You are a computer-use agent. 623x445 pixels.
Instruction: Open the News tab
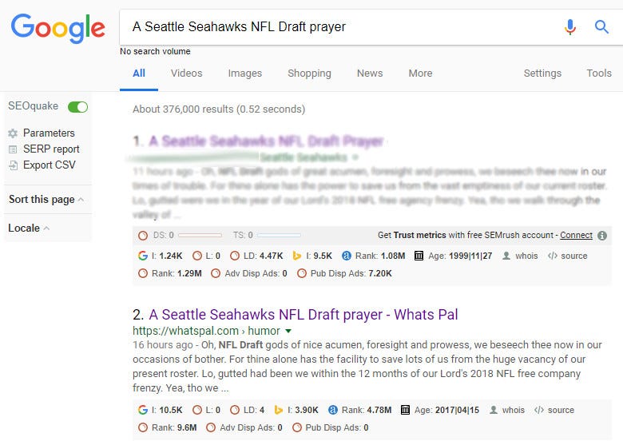370,74
